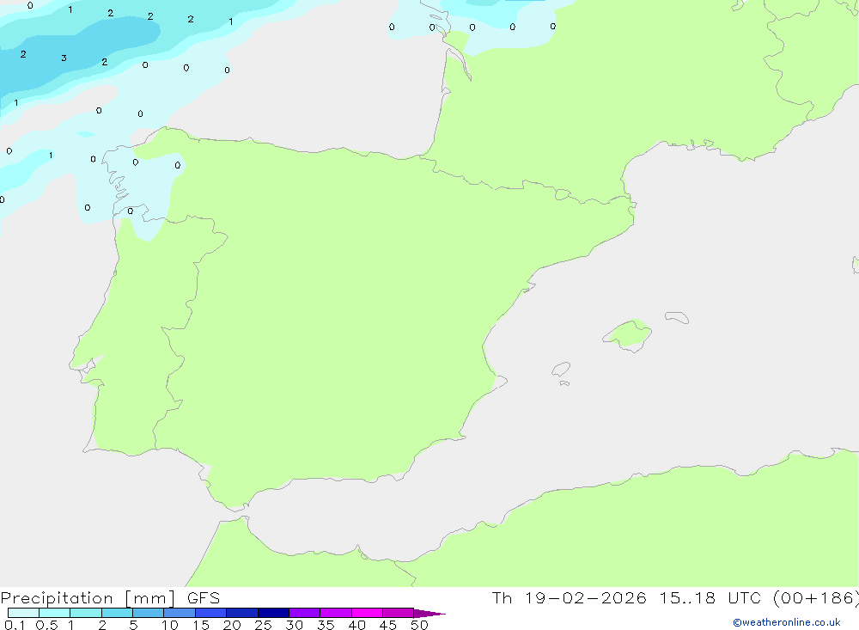Screen dimensions: 859x630
Task: Click the '0.1' legend scale label
Action: point(15,625)
